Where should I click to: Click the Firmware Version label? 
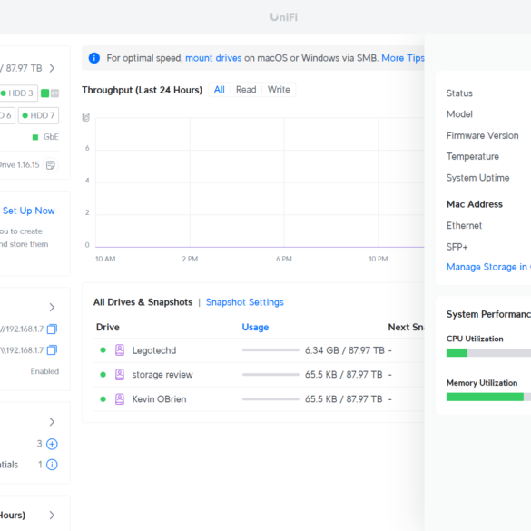tap(482, 135)
